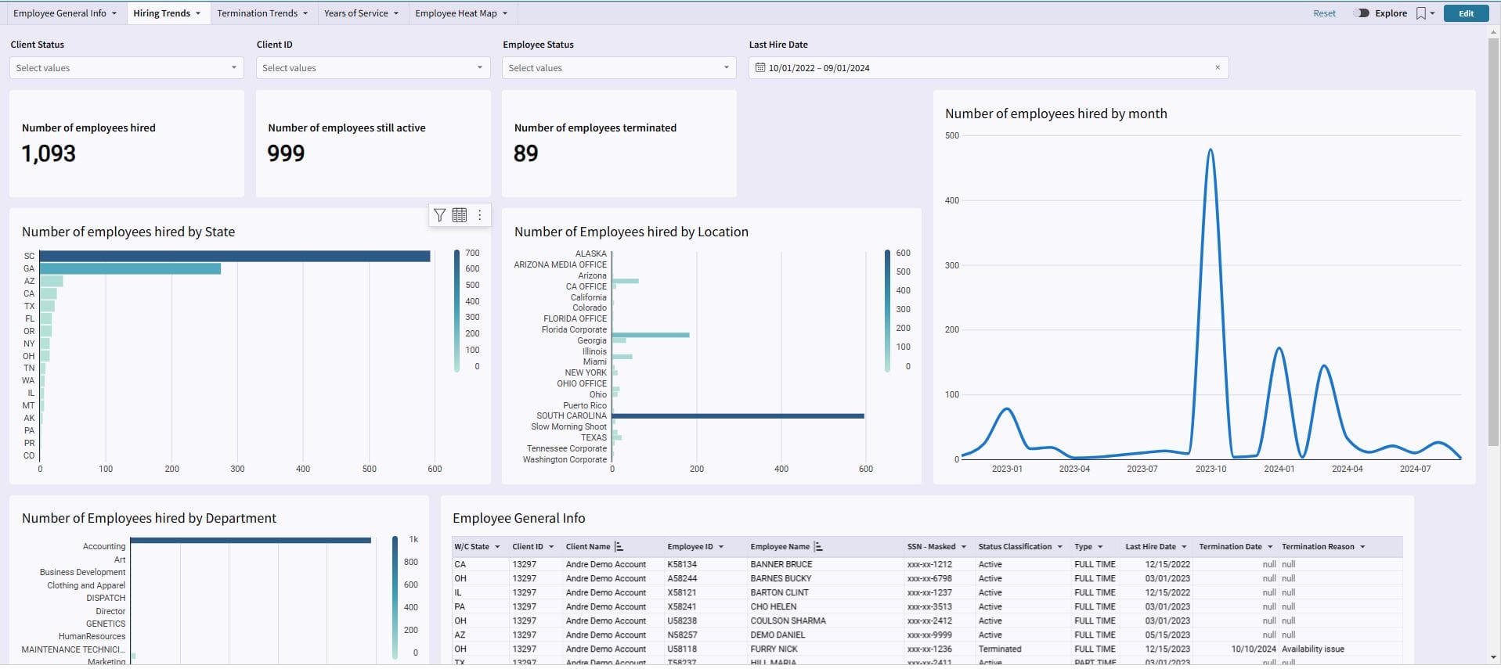Clear the Last Hire Date range with X

click(1218, 68)
